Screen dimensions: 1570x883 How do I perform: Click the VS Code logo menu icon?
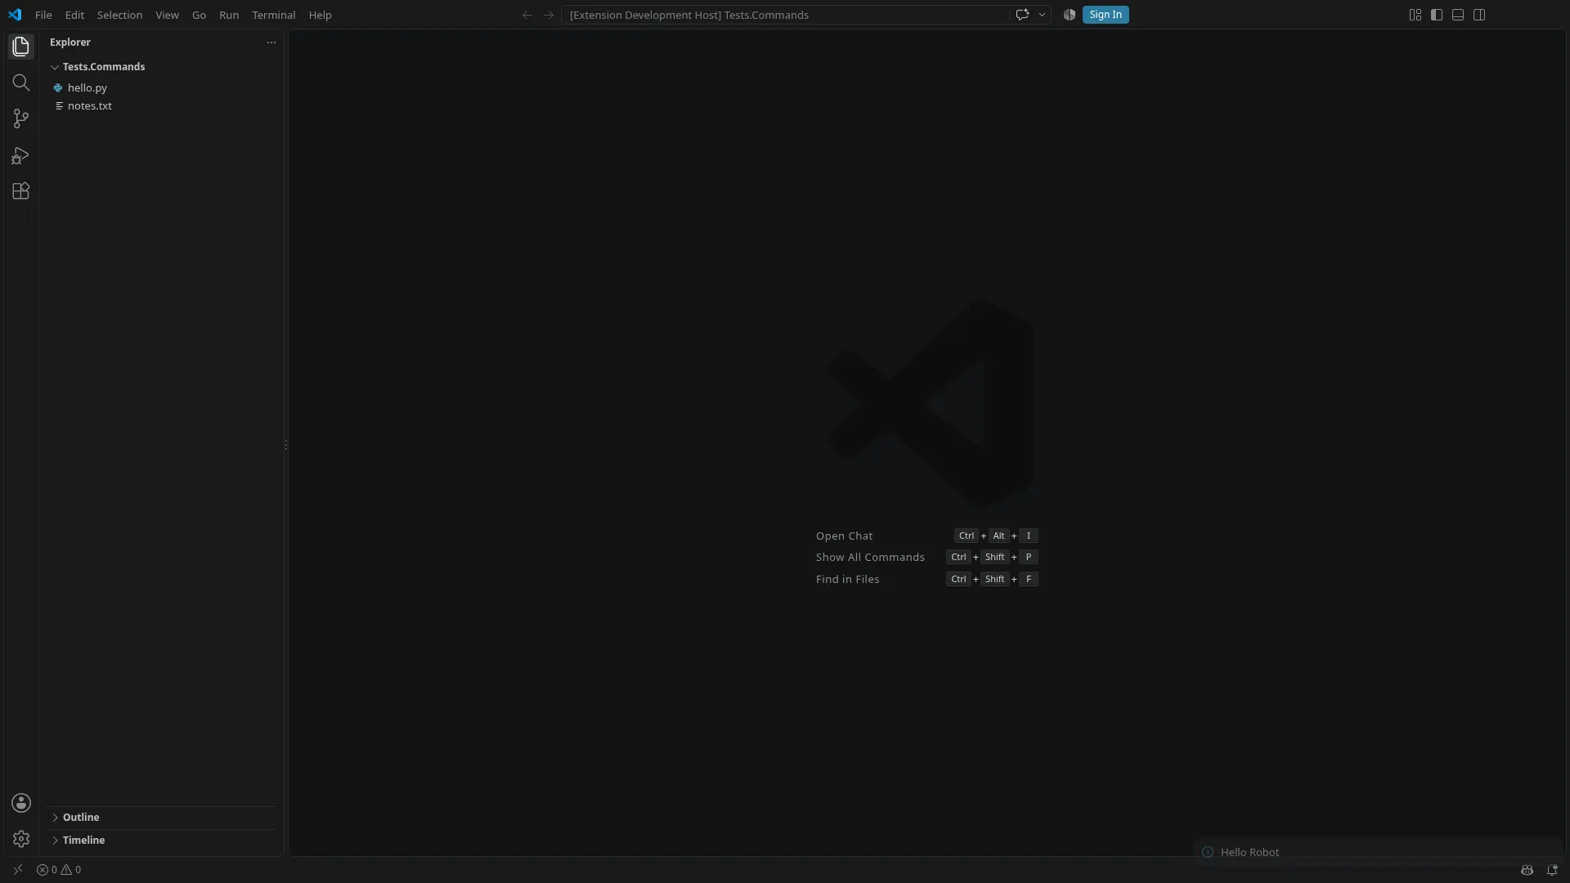tap(15, 15)
